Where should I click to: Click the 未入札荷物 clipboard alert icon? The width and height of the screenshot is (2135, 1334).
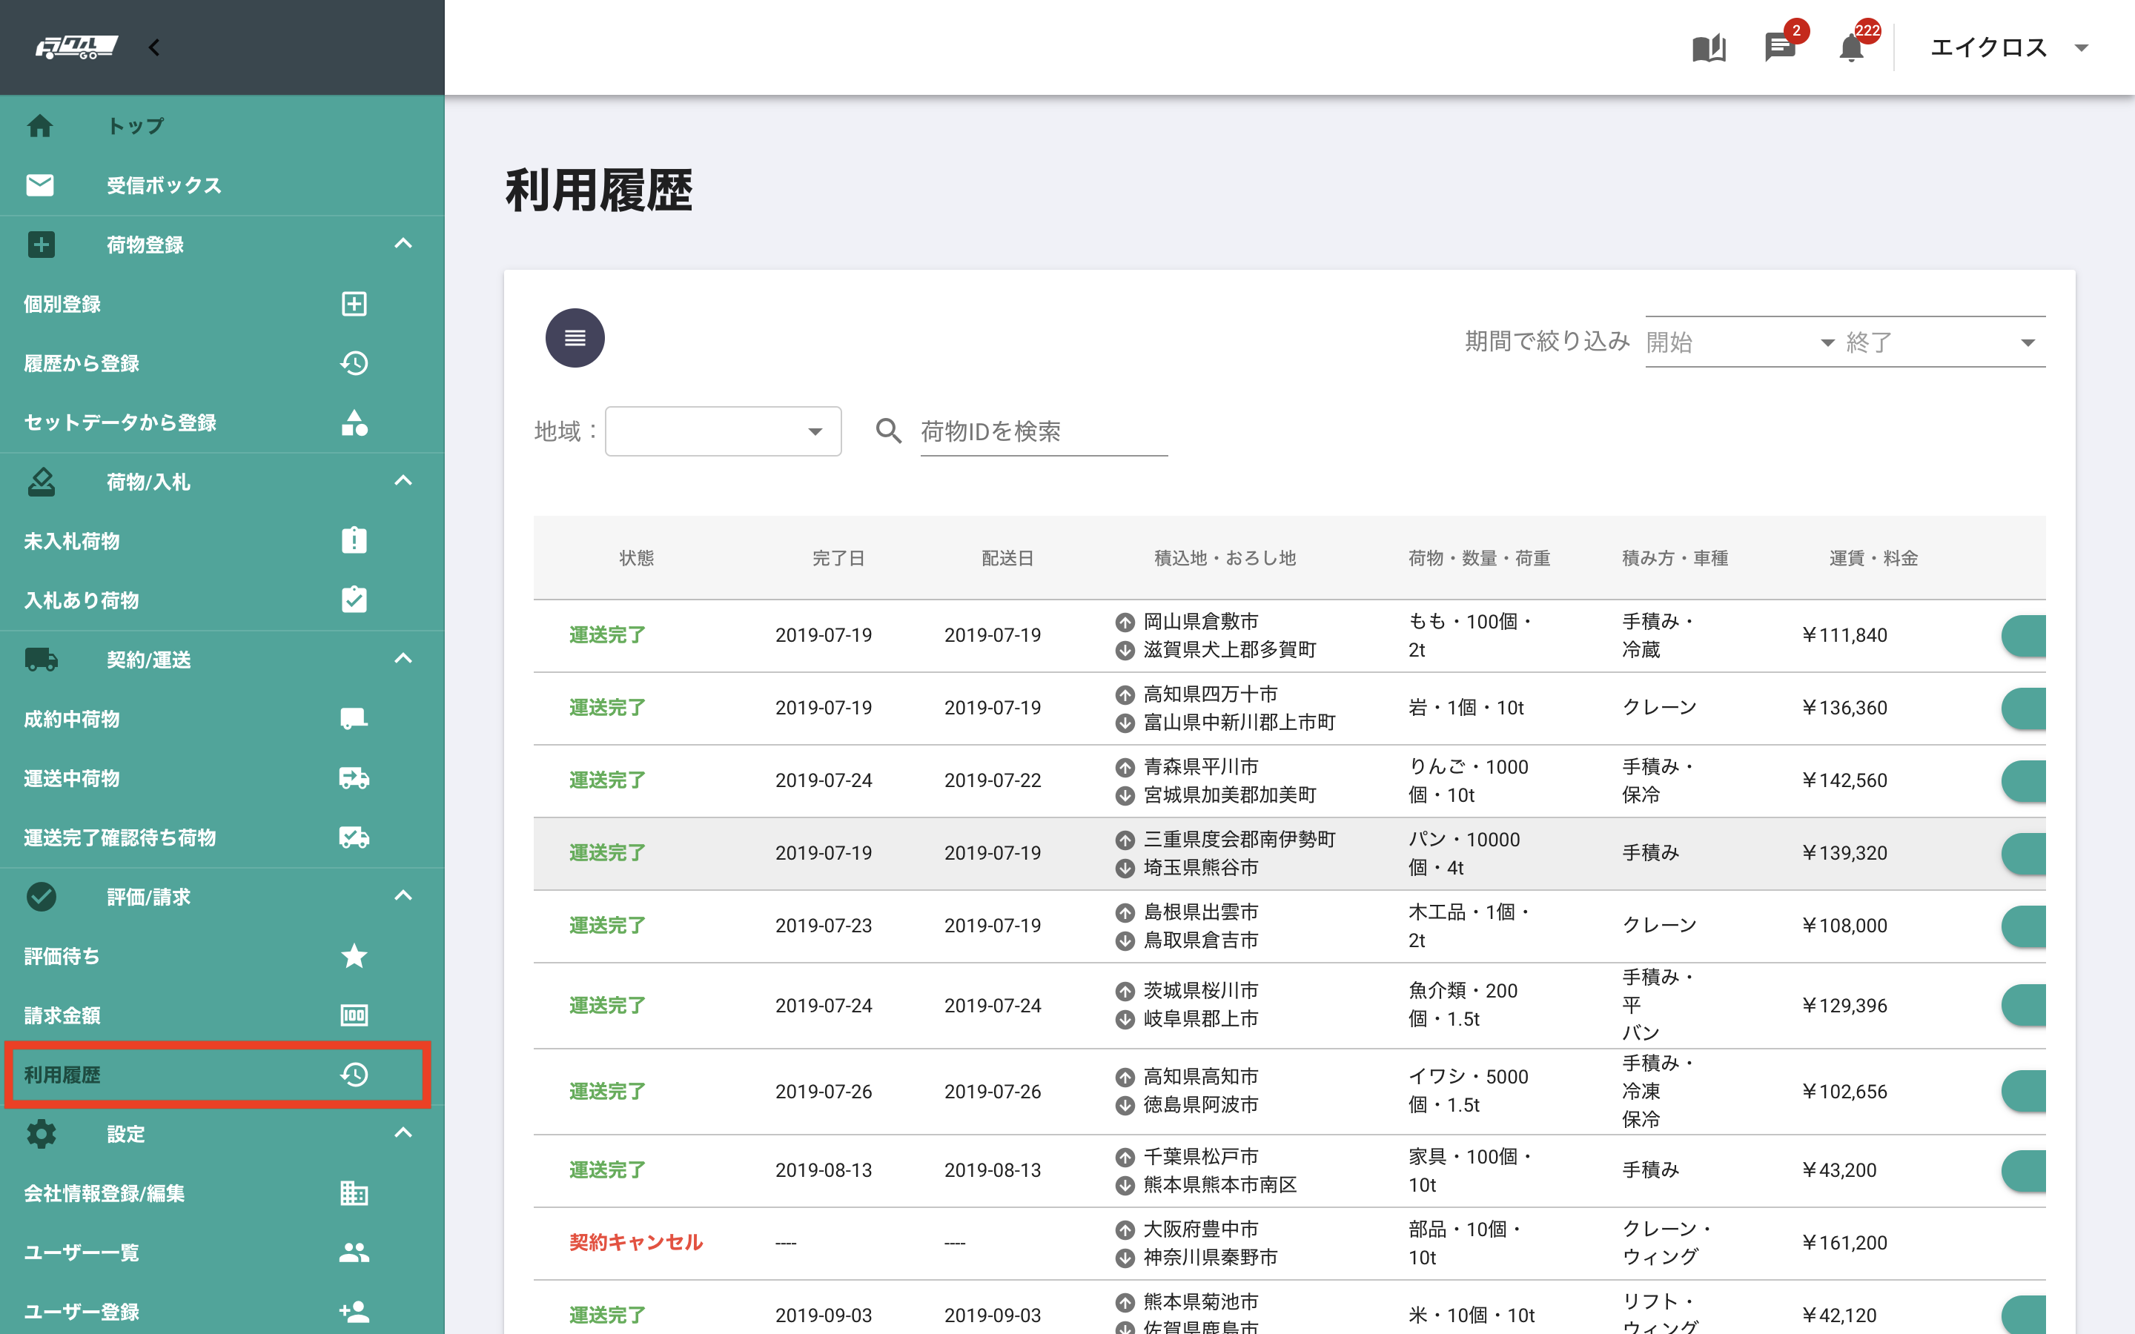[x=354, y=540]
